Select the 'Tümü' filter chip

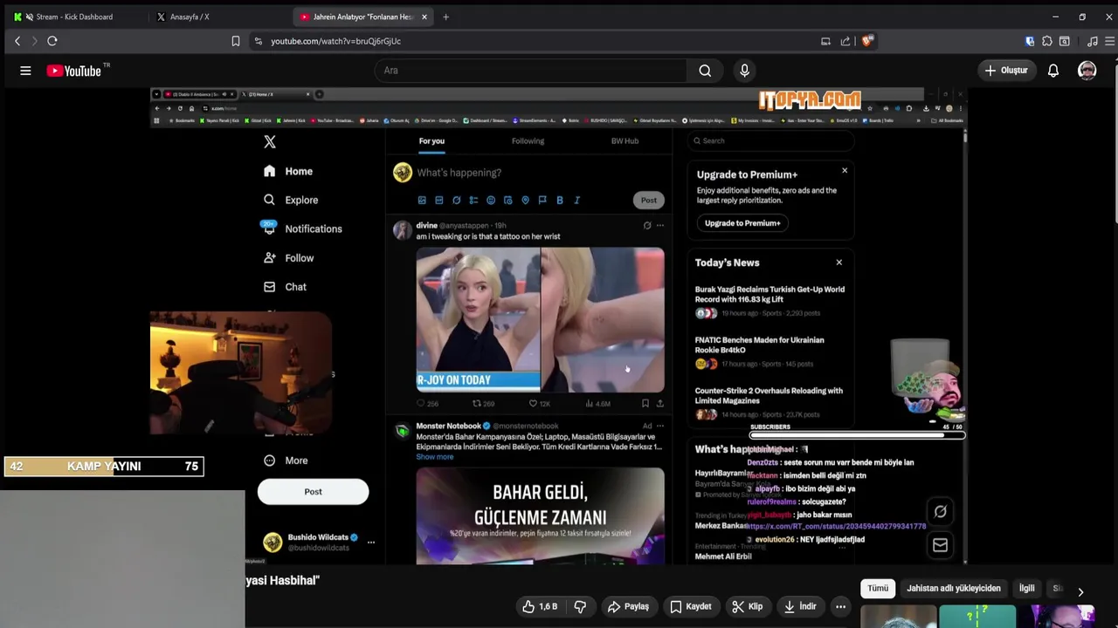(878, 588)
